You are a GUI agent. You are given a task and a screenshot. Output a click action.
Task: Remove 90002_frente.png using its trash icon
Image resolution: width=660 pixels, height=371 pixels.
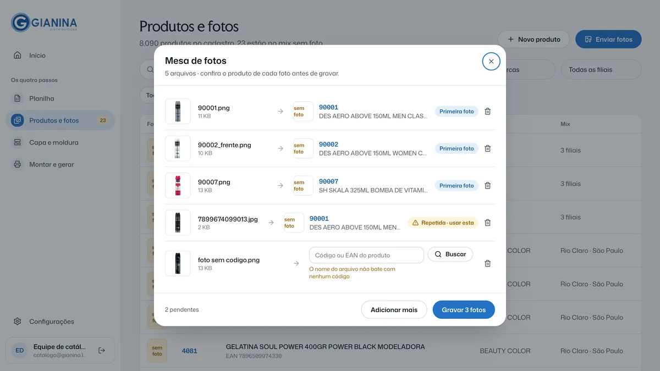tap(487, 148)
